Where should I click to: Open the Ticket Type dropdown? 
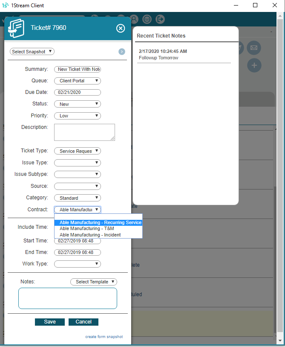78,151
